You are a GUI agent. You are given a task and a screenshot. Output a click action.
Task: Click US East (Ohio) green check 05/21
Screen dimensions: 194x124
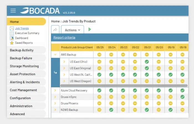(x=147, y=62)
